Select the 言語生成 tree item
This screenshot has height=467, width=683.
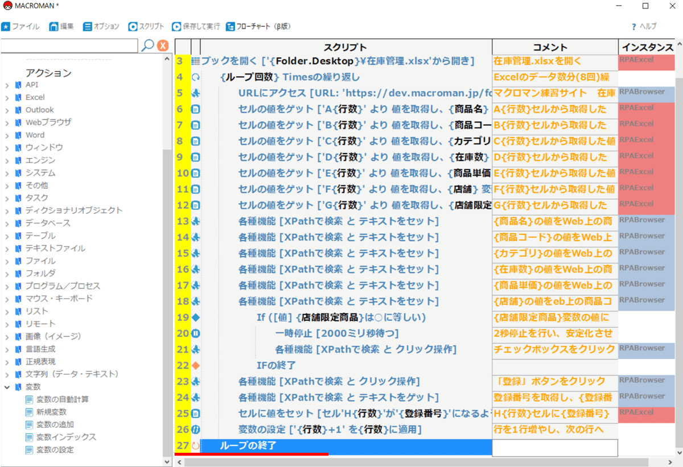[x=40, y=349]
